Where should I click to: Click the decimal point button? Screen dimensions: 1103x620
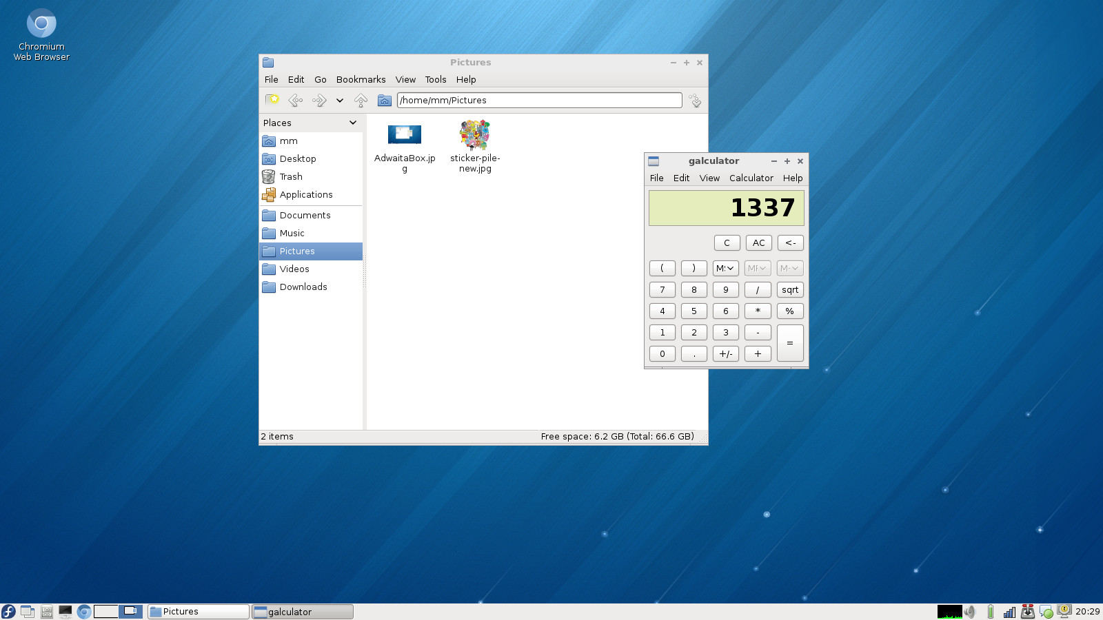694,353
